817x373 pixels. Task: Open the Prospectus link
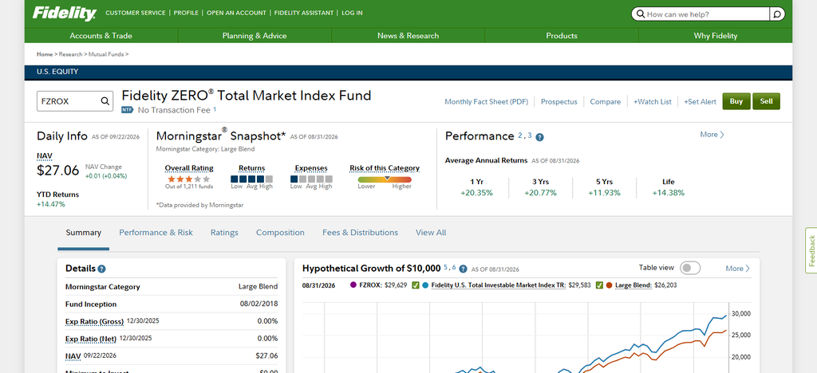[x=559, y=102]
